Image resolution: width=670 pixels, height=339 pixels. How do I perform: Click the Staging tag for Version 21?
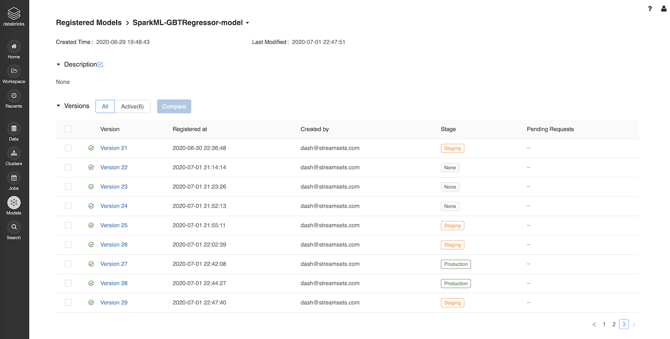[452, 149]
